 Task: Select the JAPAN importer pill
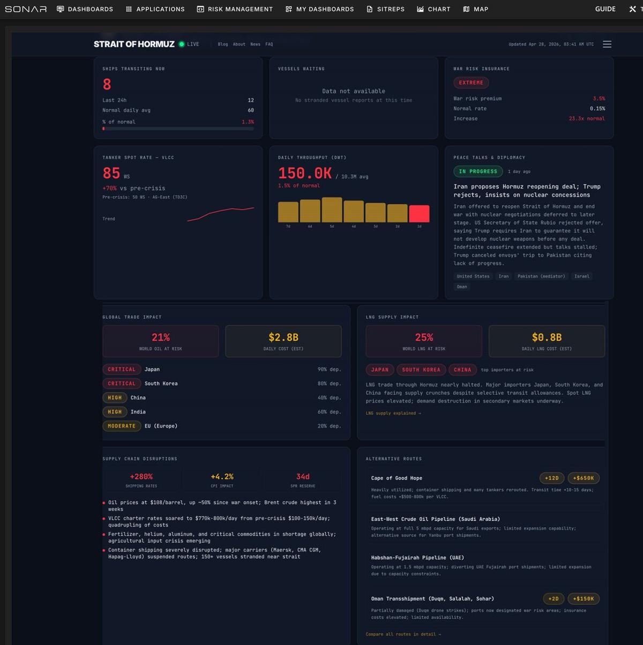coord(379,370)
